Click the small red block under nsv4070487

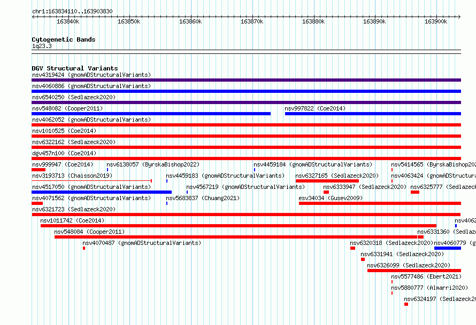[84, 248]
